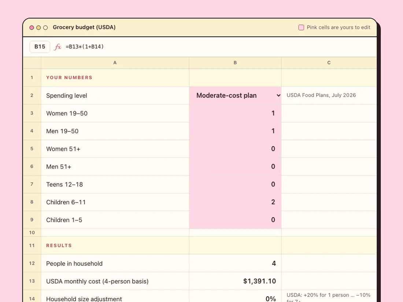Click the 'Women 19–50' label
Screen dimensions: 403x302
(x=67, y=113)
